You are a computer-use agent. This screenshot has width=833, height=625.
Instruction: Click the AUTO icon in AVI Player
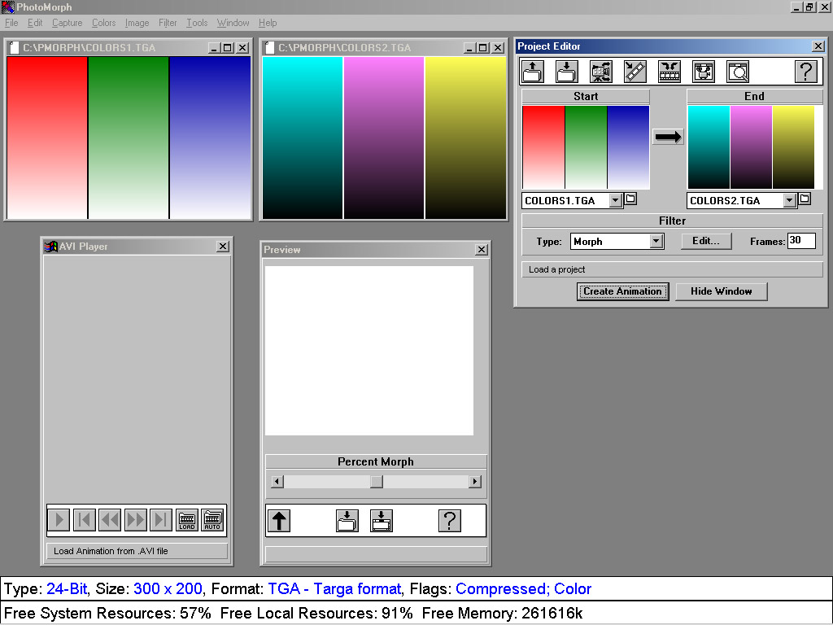(x=212, y=520)
